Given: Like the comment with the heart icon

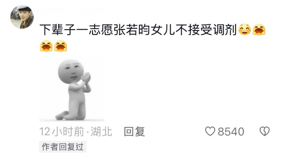Looking at the screenshot, I should coord(210,131).
